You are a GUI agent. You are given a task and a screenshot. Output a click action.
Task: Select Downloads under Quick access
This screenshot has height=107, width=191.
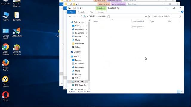click(x=79, y=29)
